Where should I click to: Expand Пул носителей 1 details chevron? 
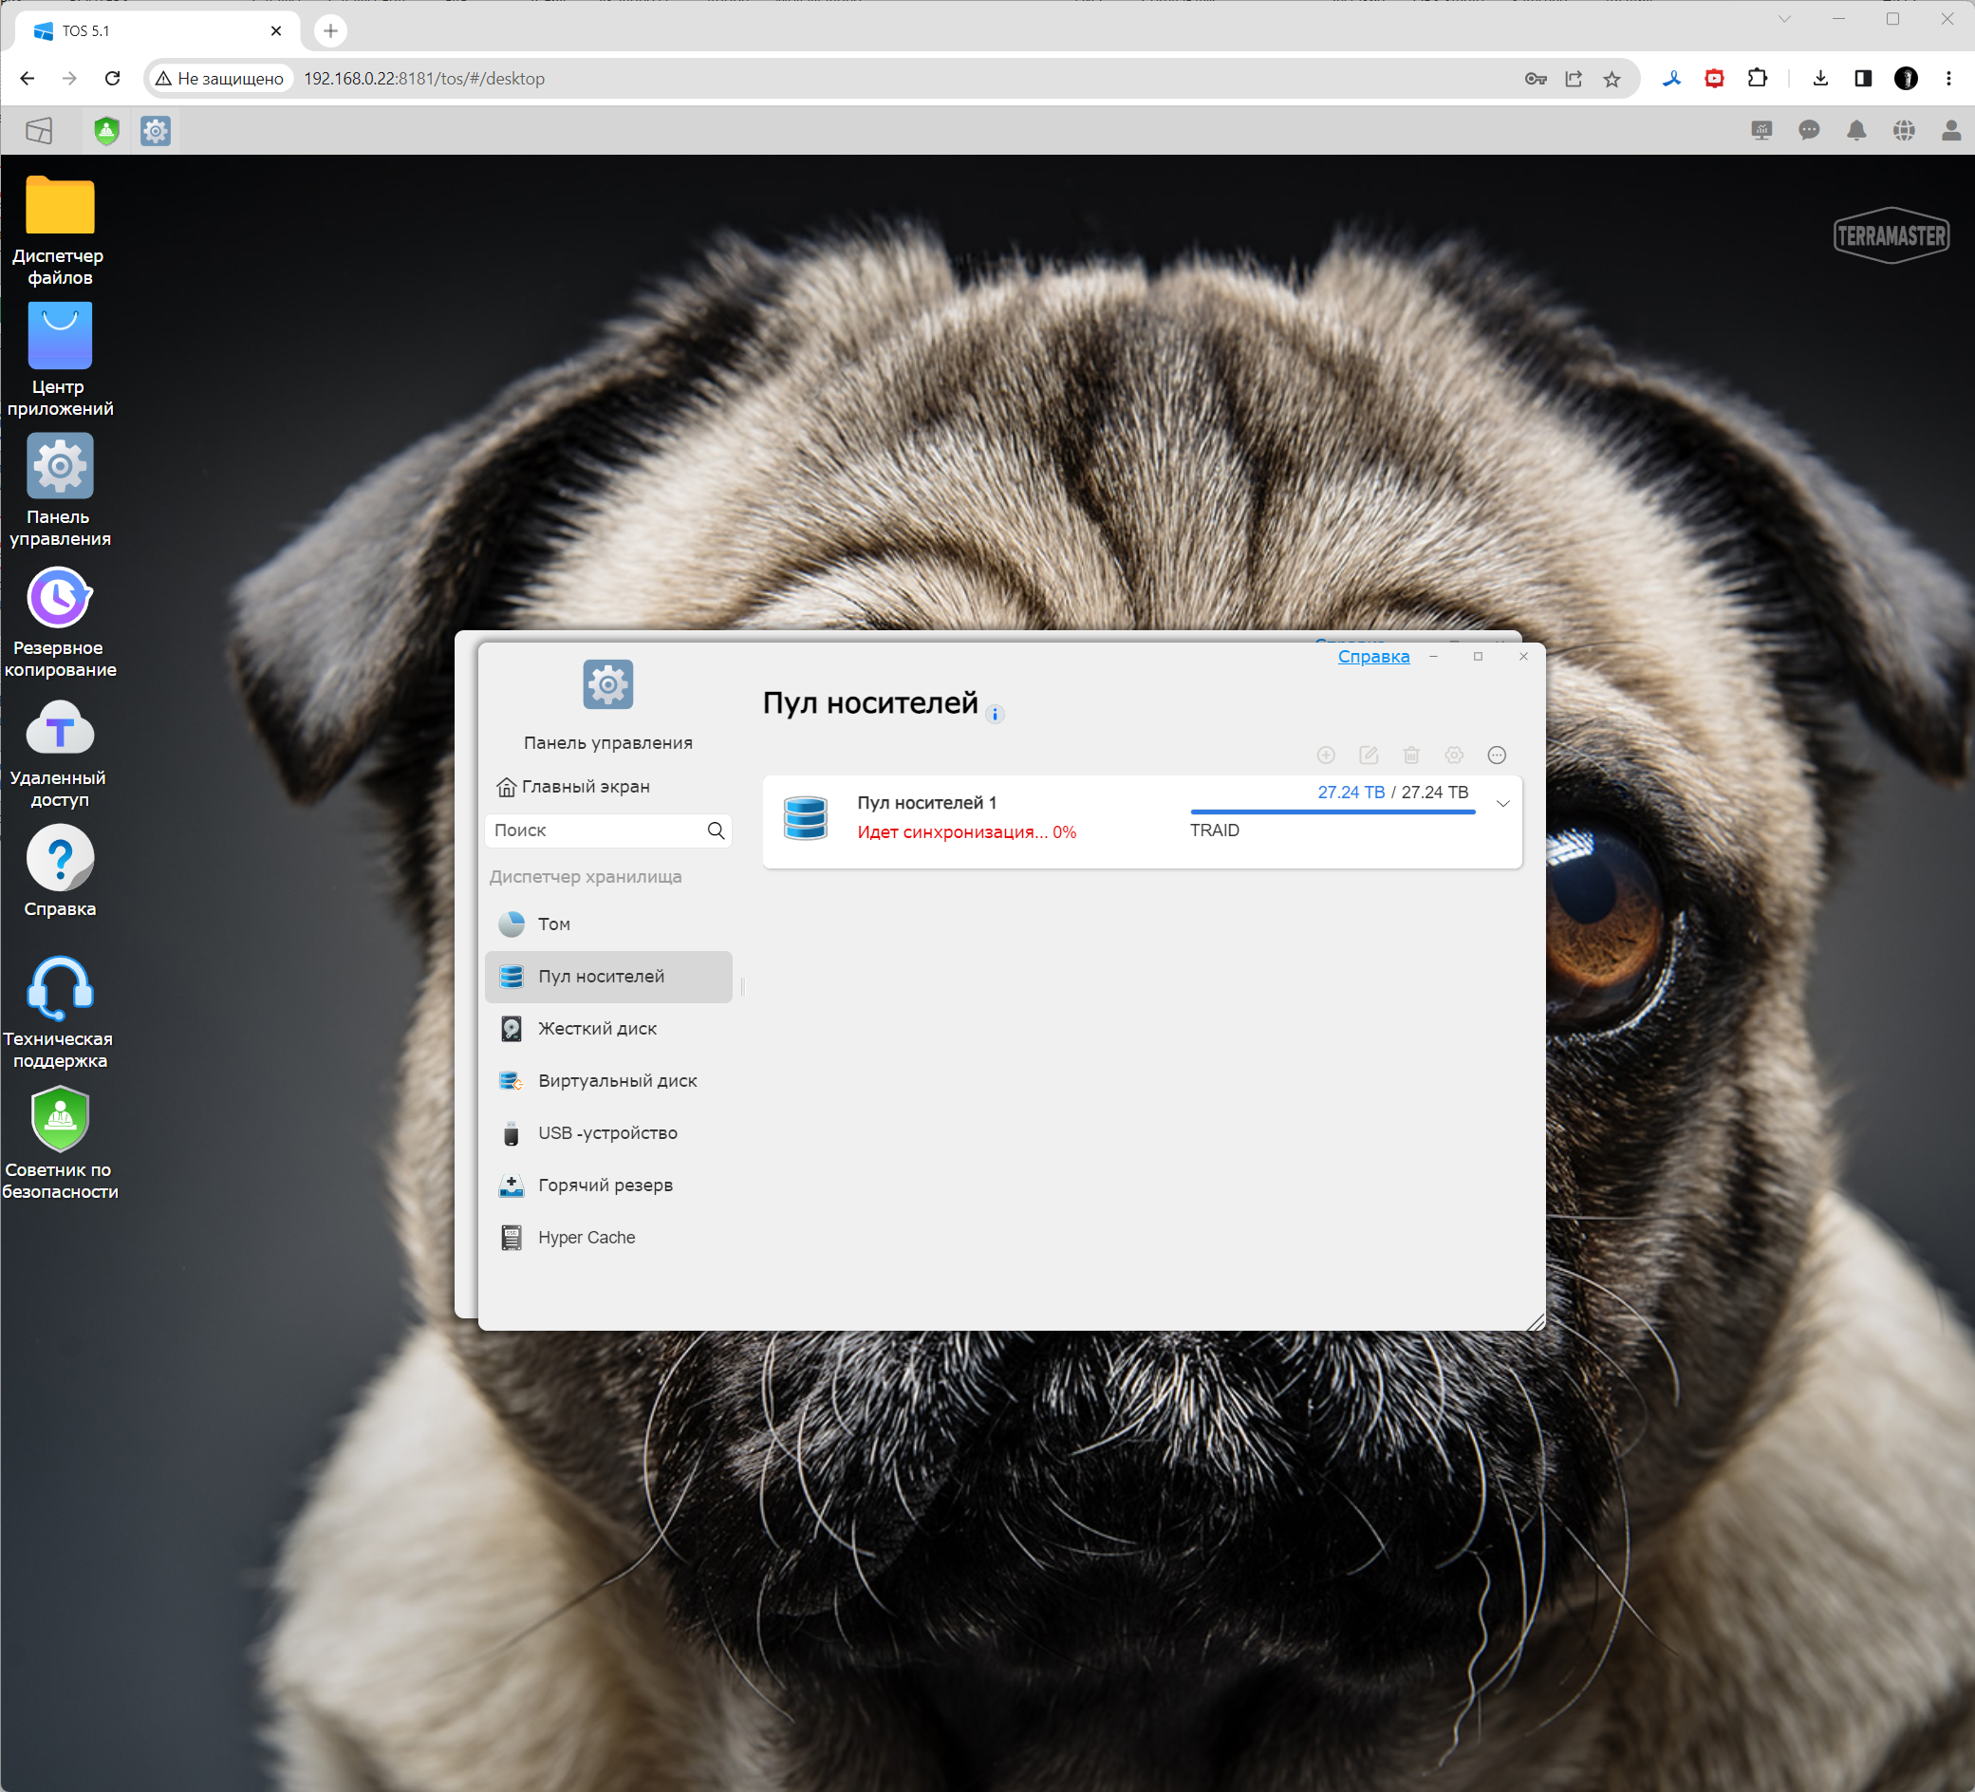point(1501,803)
